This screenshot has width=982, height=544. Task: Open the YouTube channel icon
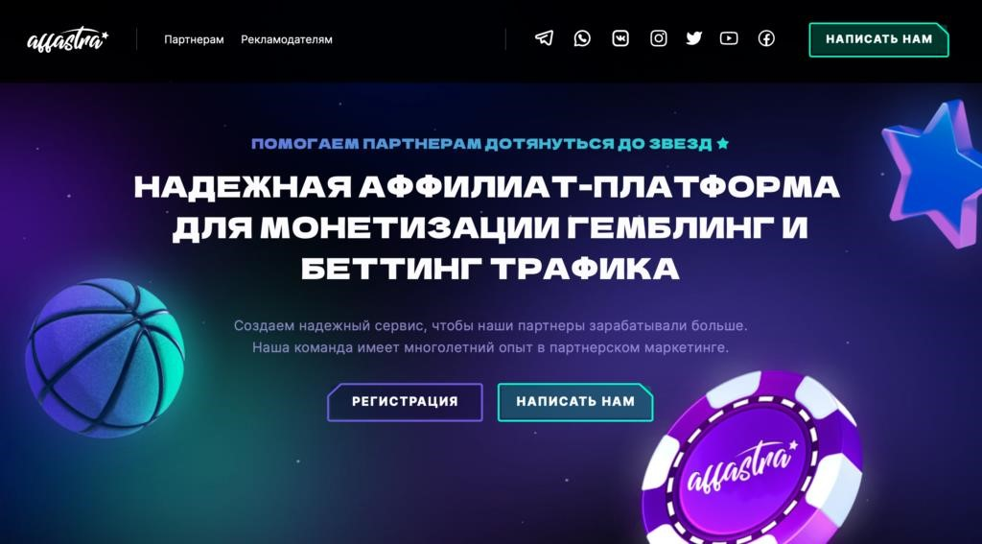click(x=729, y=38)
